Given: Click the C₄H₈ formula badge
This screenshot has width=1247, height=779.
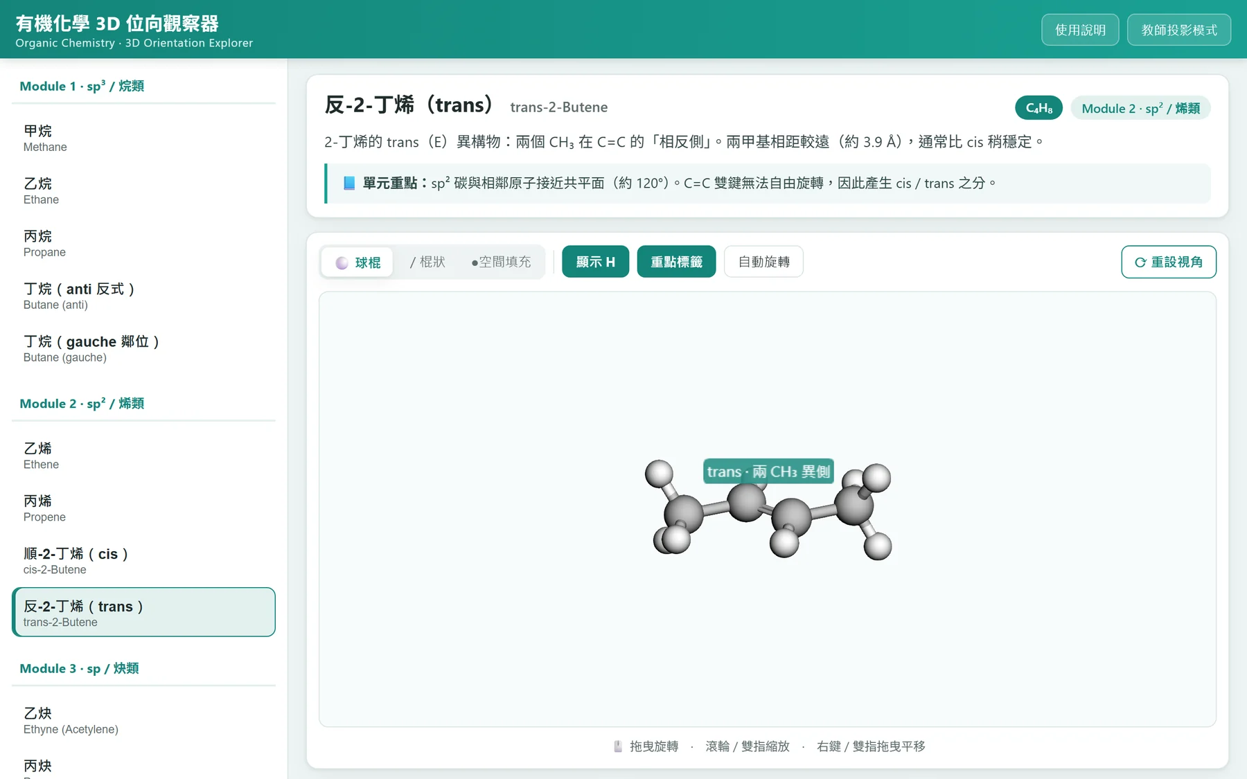Looking at the screenshot, I should (x=1038, y=108).
